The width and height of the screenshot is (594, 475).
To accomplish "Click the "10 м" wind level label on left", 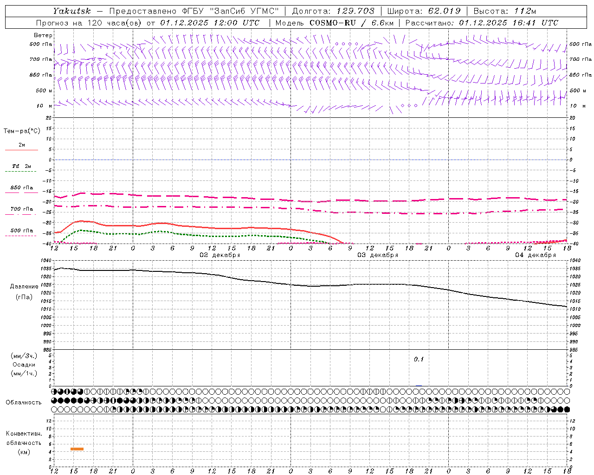I will coord(45,106).
